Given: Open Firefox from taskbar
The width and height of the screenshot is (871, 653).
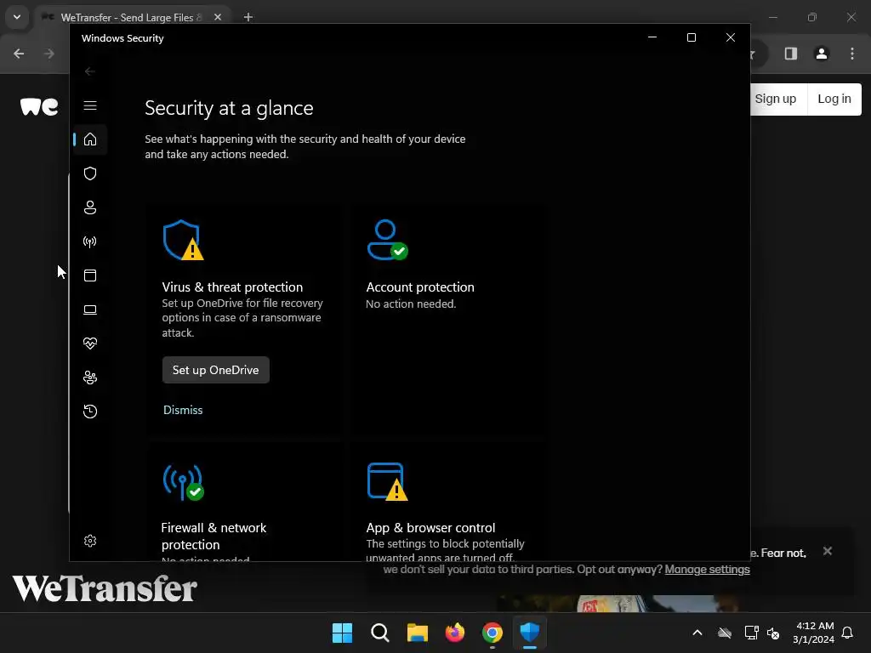Looking at the screenshot, I should coord(455,633).
